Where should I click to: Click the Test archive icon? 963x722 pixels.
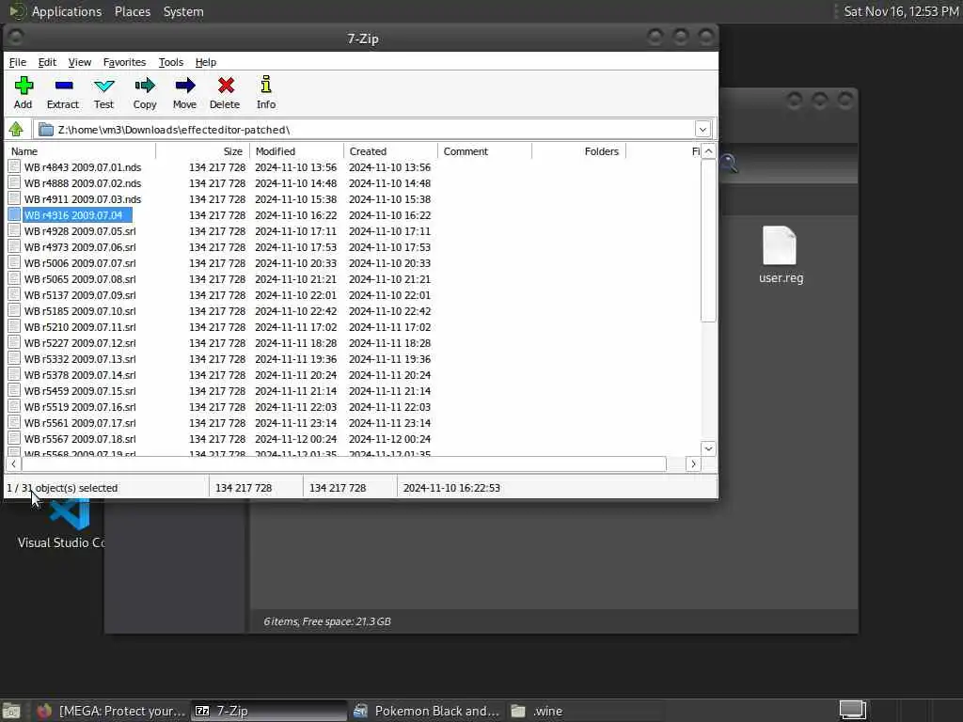103,86
